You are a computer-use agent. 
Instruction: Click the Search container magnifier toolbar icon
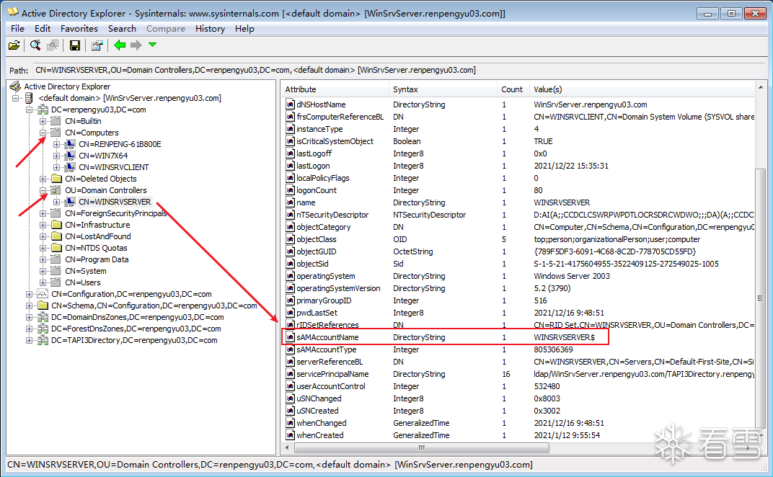pos(35,45)
